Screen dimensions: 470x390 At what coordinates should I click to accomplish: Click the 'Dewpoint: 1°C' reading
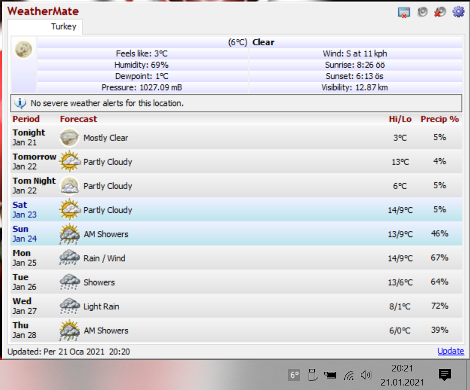(142, 76)
